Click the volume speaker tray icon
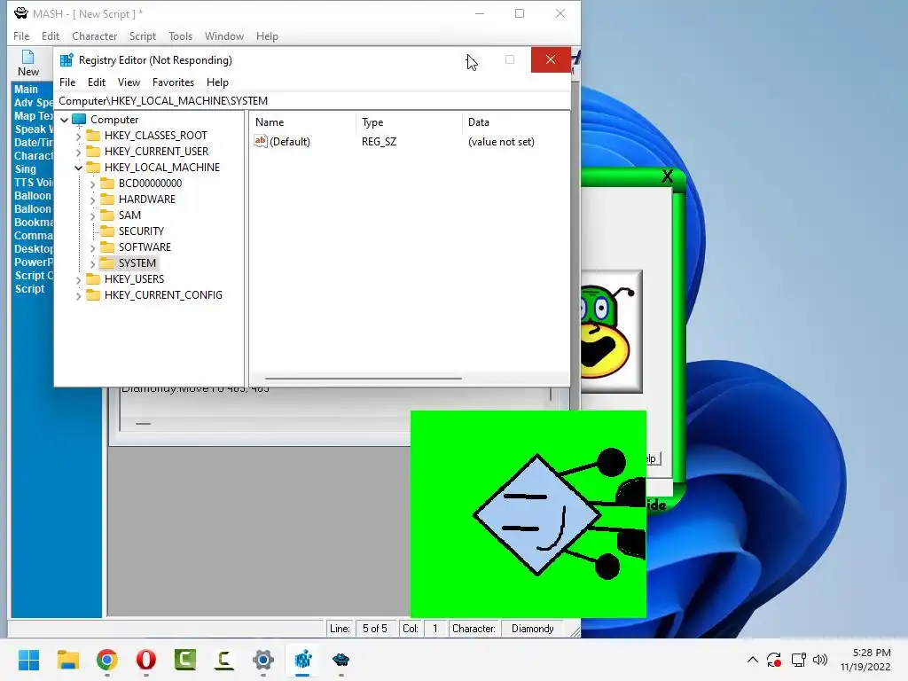 [x=820, y=660]
